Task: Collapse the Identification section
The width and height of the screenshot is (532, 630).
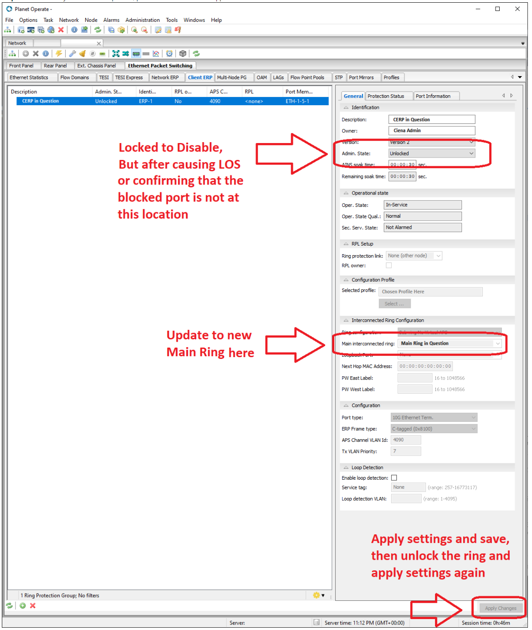Action: [346, 107]
